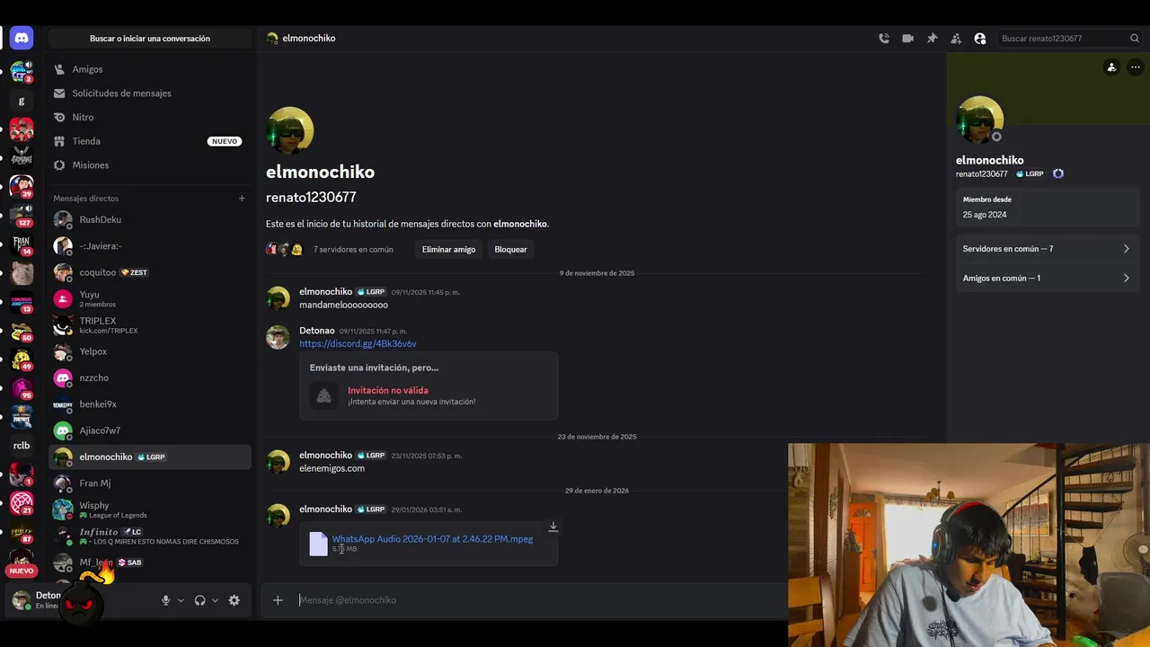Open the discord.gg/4Bk36v6v invite link
1150x647 pixels.
coord(358,344)
